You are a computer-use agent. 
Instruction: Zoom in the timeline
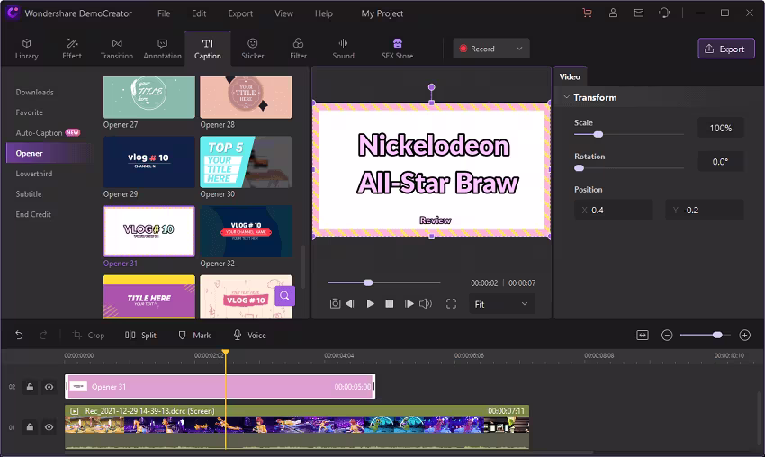coord(744,335)
